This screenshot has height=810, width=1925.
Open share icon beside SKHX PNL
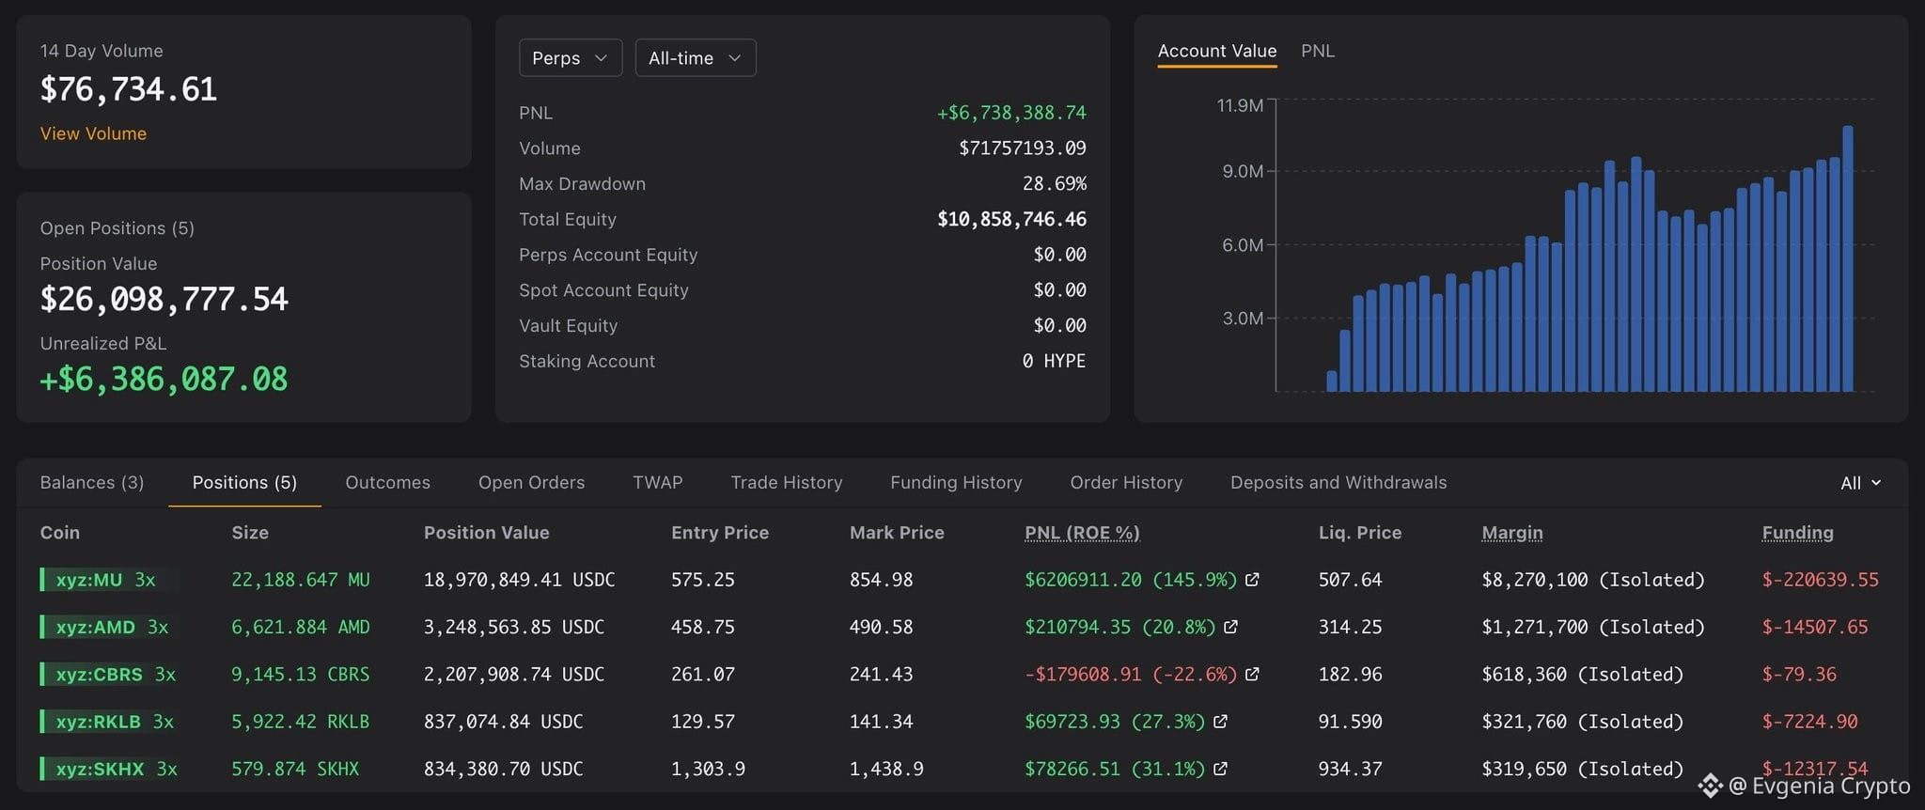1220,769
